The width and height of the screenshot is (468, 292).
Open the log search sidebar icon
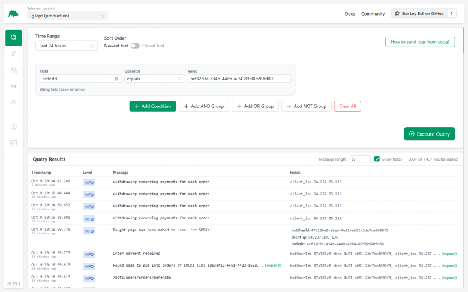(14, 38)
